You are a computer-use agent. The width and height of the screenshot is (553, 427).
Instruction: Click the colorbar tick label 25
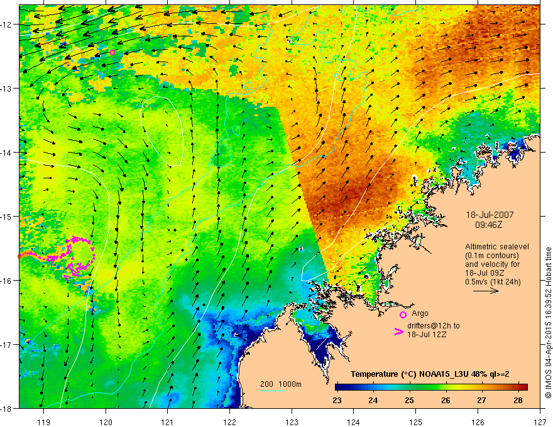[409, 400]
